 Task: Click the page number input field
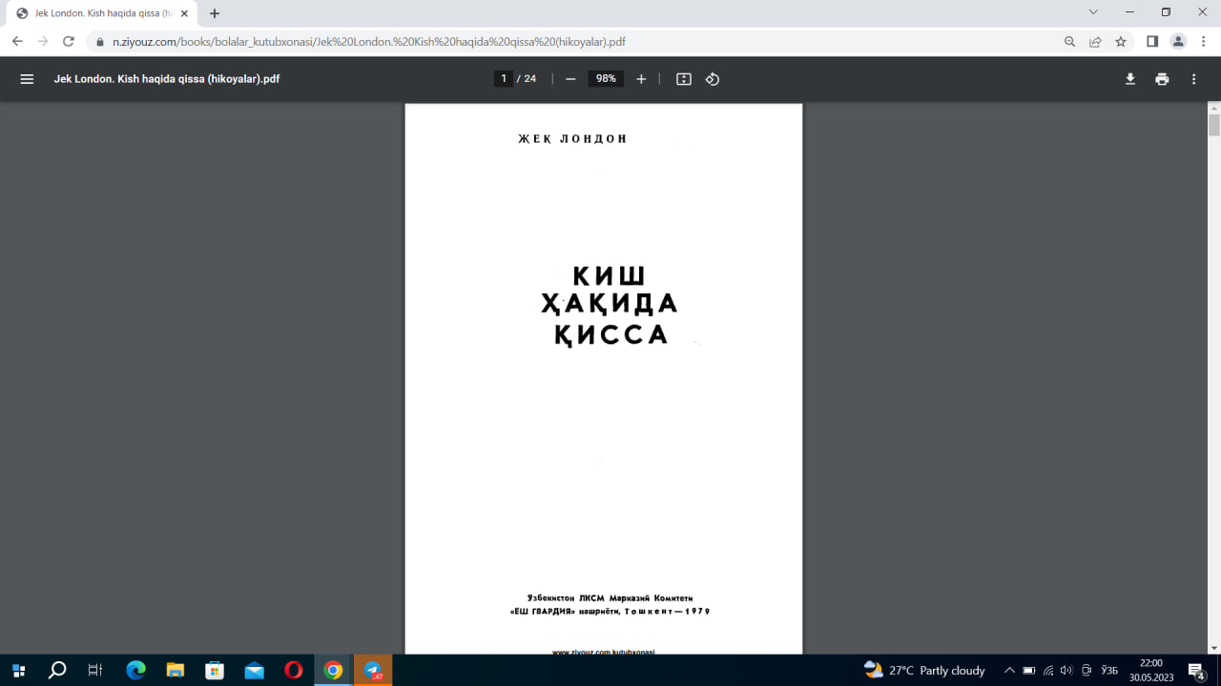click(504, 79)
